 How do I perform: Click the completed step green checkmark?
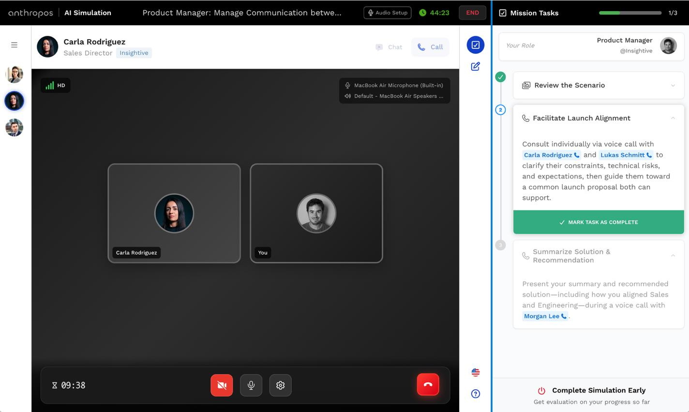(x=501, y=77)
